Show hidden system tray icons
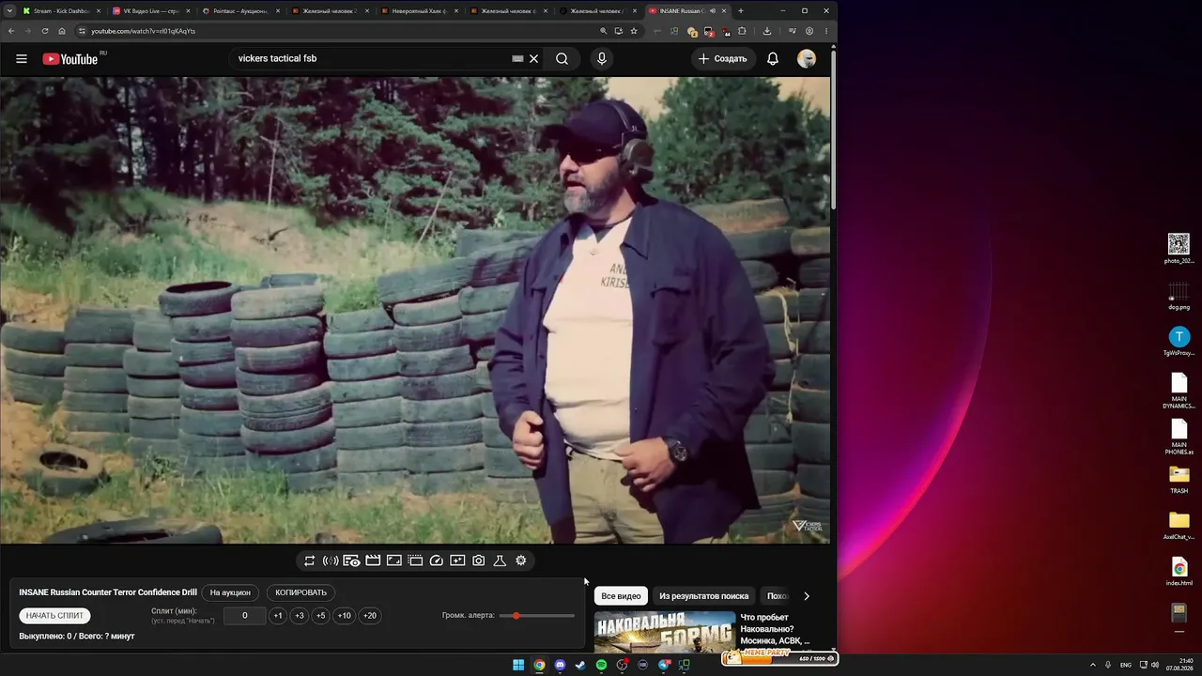This screenshot has height=676, width=1202. coord(1093,665)
